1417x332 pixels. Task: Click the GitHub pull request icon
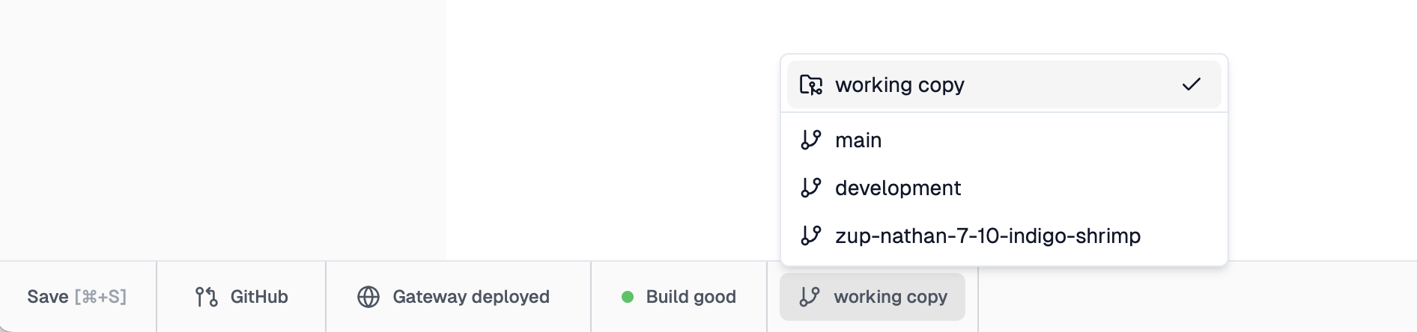[206, 297]
